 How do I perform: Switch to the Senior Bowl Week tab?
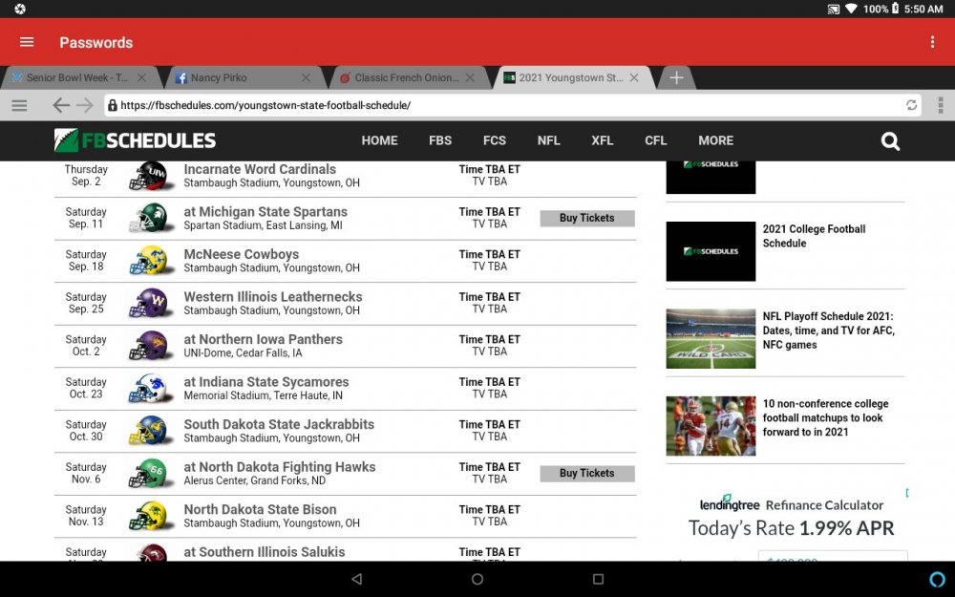point(76,78)
